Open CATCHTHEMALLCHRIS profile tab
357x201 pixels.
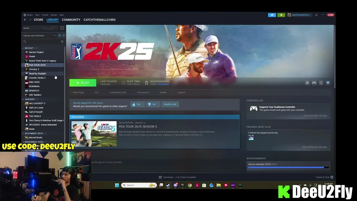[100, 20]
